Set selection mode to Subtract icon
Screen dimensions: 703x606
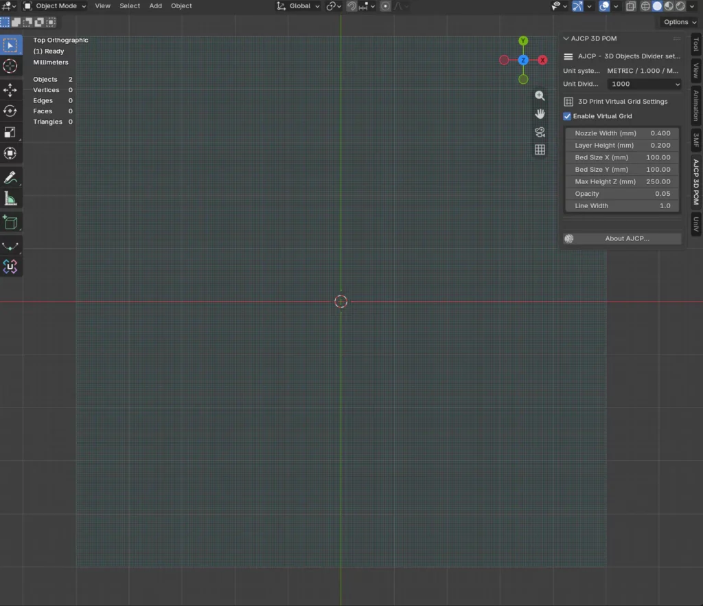27,22
